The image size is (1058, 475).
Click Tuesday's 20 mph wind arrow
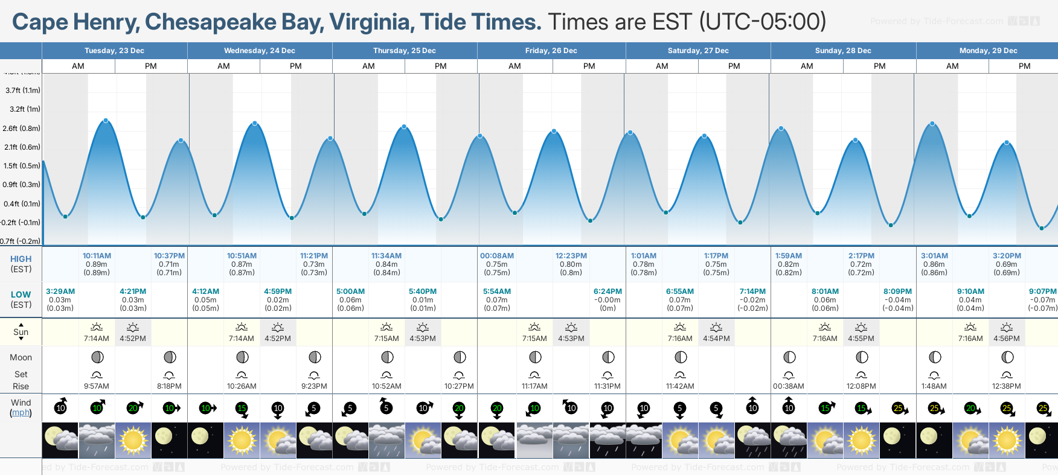click(x=133, y=407)
